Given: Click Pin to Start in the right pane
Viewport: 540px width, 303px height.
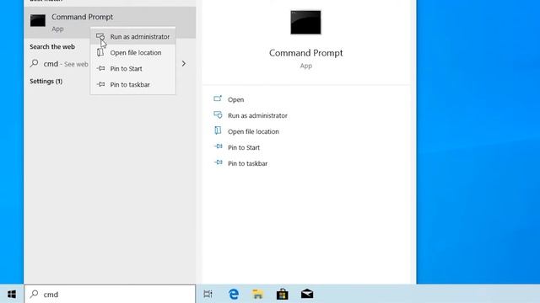Looking at the screenshot, I should (x=244, y=147).
